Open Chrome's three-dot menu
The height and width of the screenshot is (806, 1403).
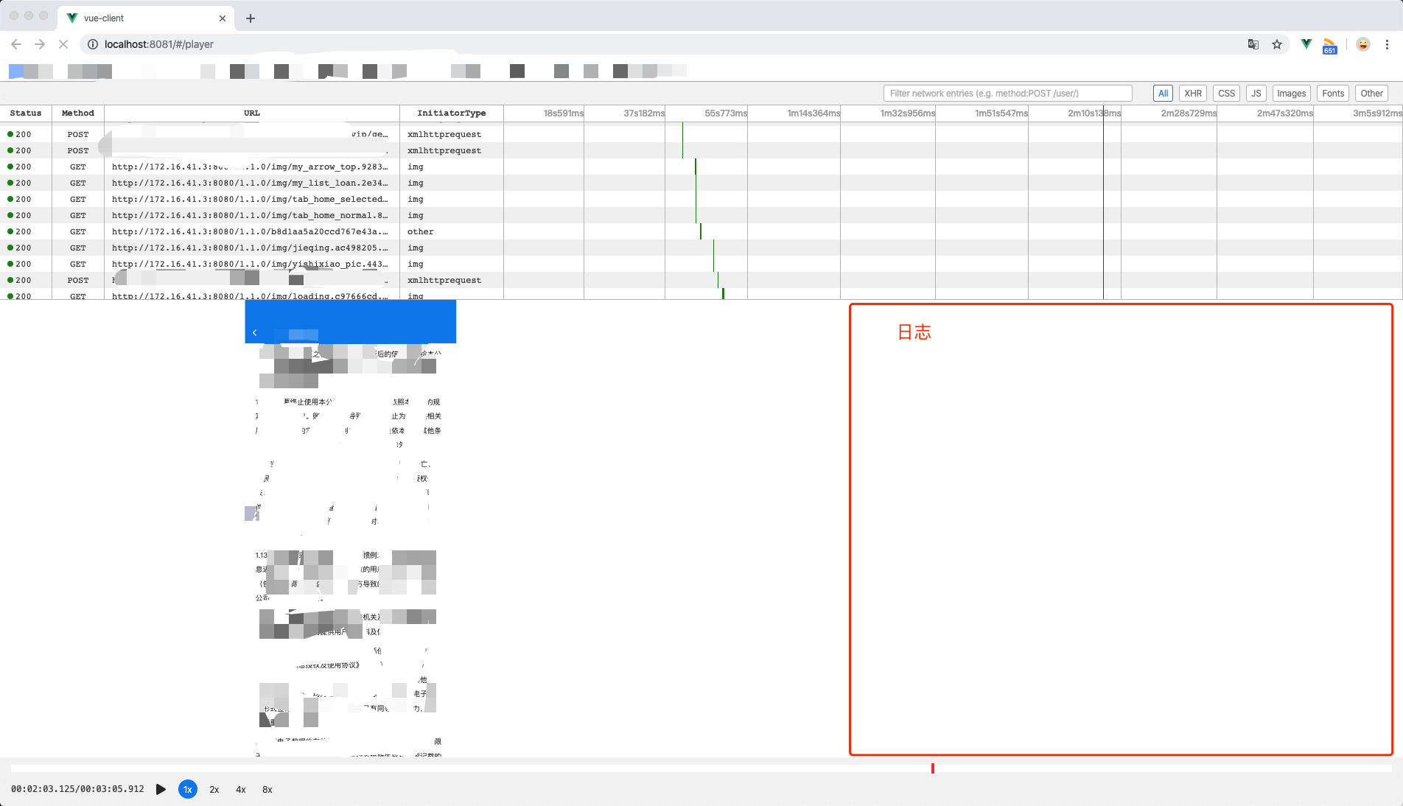(1387, 44)
